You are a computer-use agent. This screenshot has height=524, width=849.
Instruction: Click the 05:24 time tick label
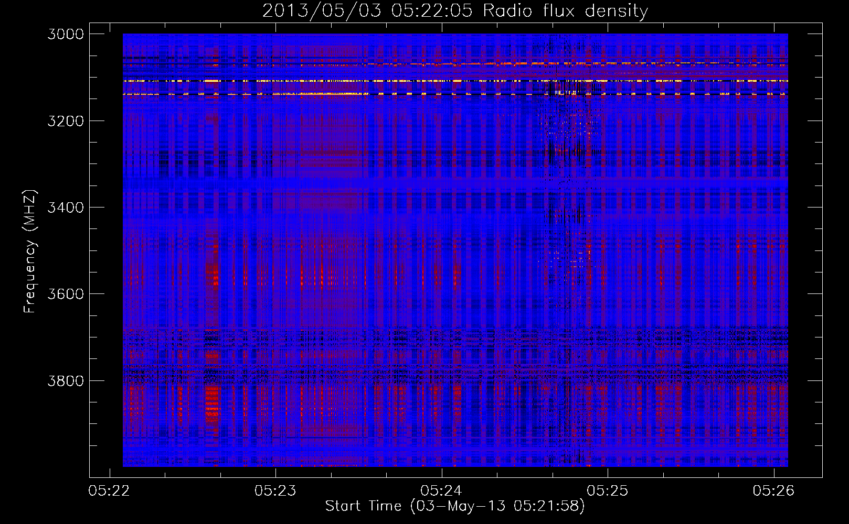[x=441, y=490]
